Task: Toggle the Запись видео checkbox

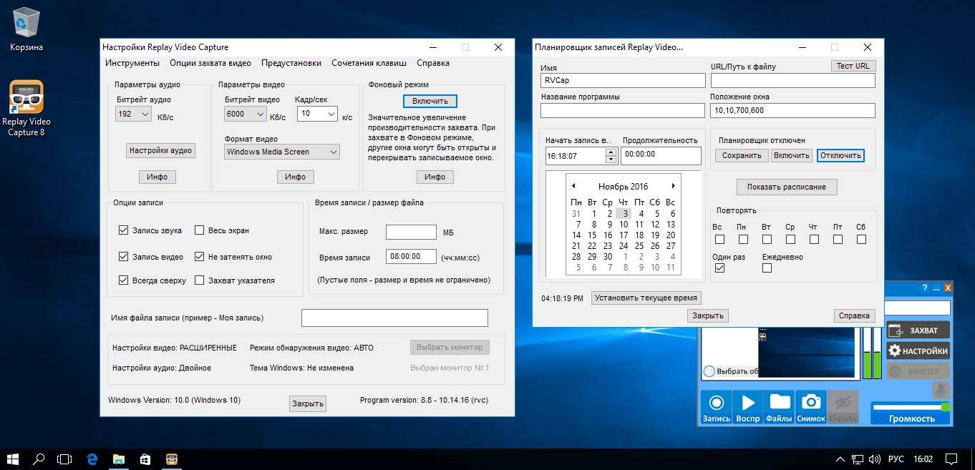Action: [123, 257]
